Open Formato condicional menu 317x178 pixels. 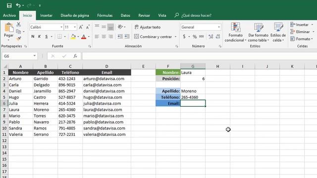[235, 32]
